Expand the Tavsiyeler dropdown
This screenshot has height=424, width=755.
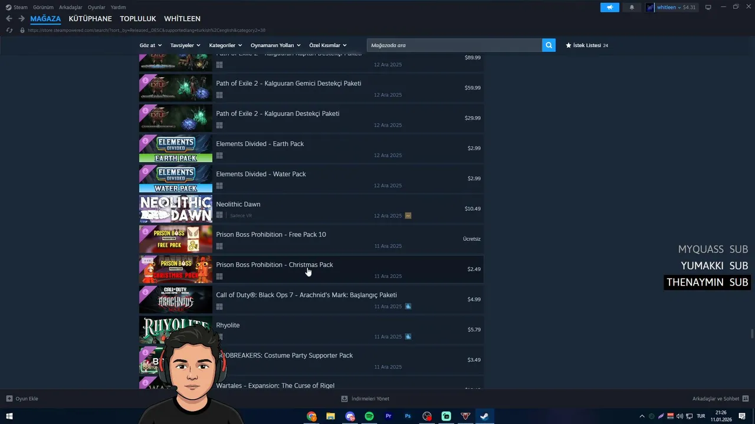click(x=185, y=45)
